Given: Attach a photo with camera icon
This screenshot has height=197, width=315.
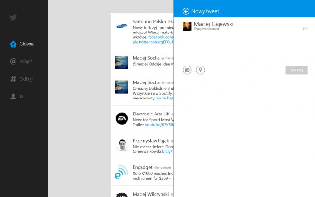Looking at the screenshot, I should [x=187, y=70].
